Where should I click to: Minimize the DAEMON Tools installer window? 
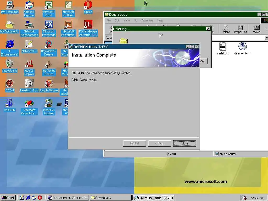[x=188, y=47]
